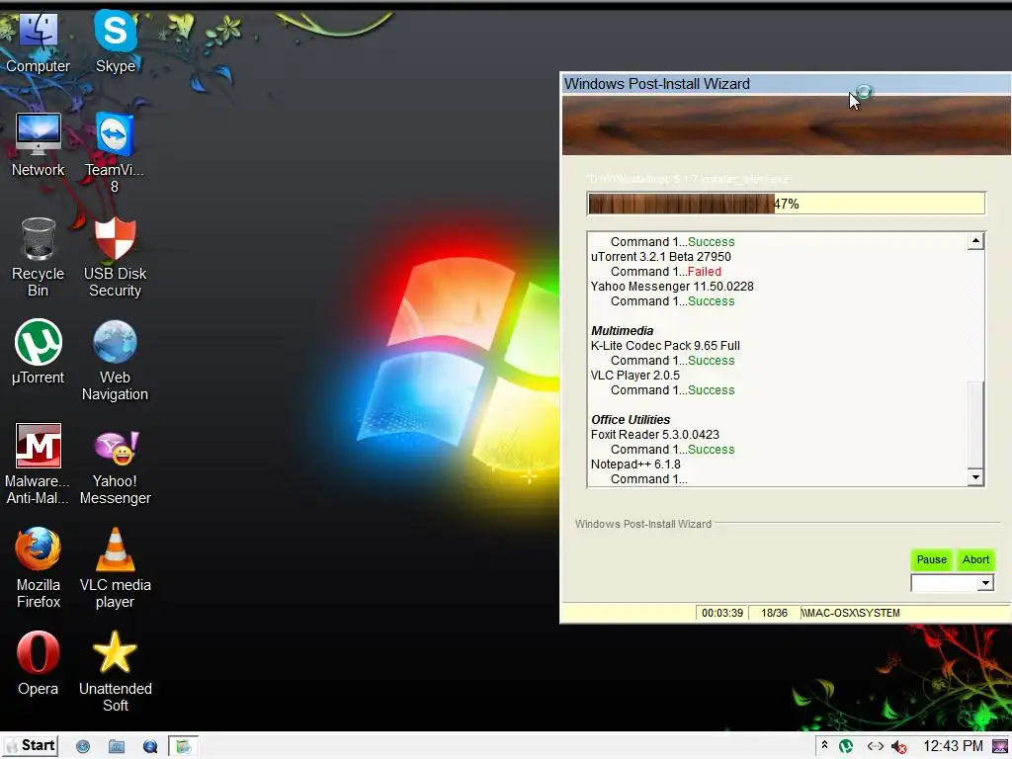The width and height of the screenshot is (1012, 759).
Task: Click the 'Office Utilities' heading
Action: pyautogui.click(x=631, y=419)
